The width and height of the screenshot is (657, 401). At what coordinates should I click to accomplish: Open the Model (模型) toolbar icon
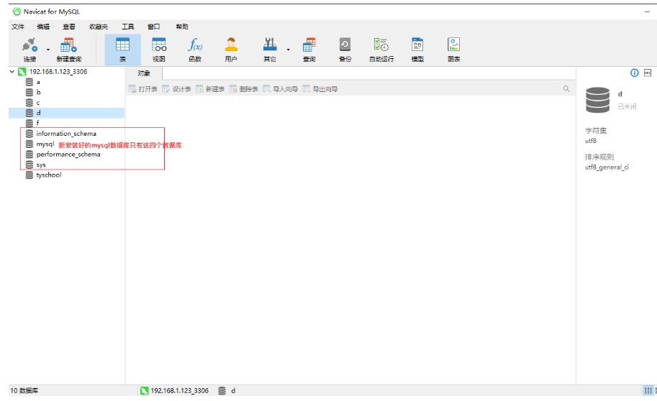point(417,49)
